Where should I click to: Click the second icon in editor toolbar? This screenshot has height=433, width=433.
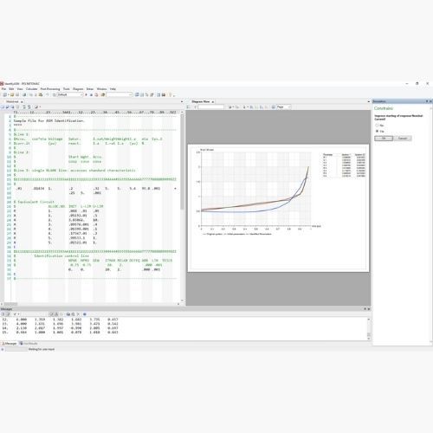pos(7,107)
